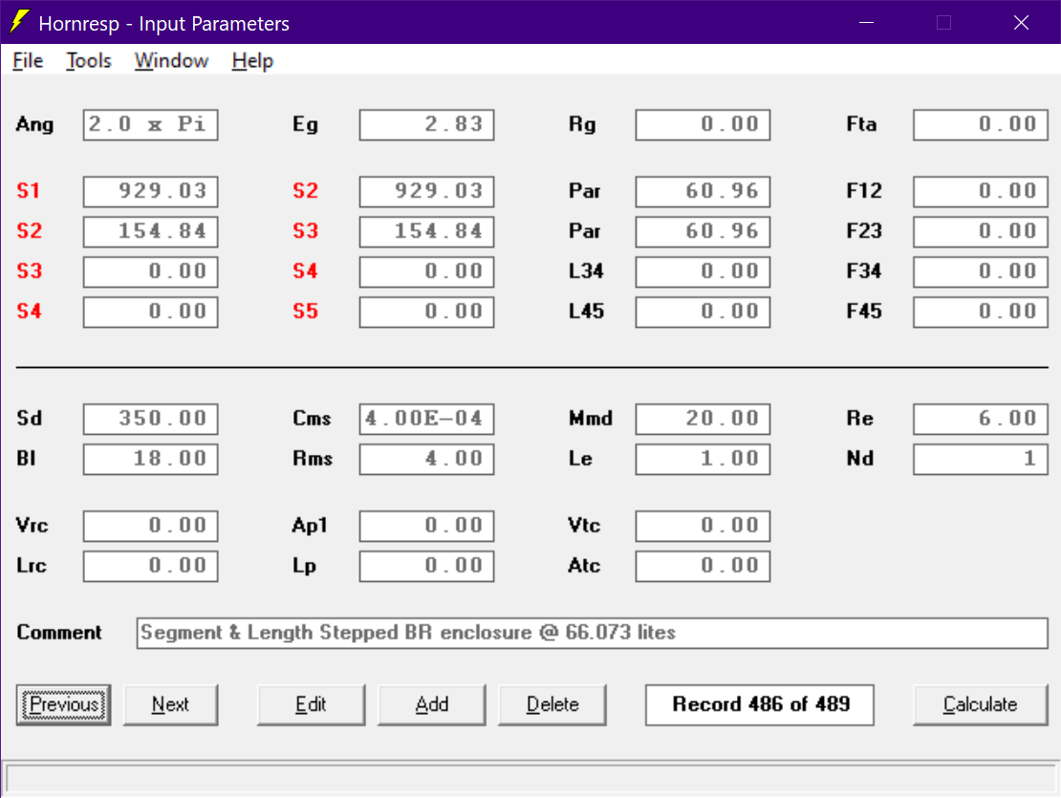This screenshot has height=798, width=1061.
Task: Close the Hornresp window
Action: 1021,22
